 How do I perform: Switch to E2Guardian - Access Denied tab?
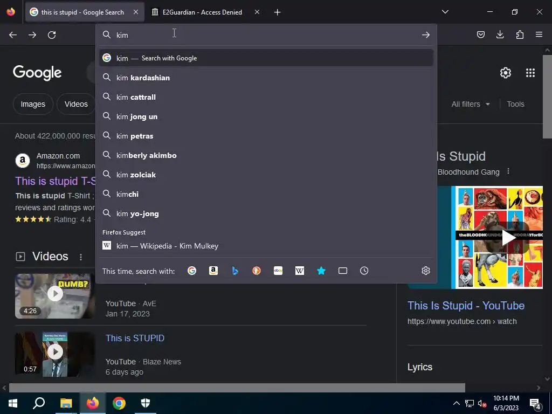tap(206, 12)
